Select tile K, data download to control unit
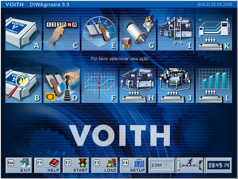The height and width of the screenshot is (179, 238). [x=214, y=32]
